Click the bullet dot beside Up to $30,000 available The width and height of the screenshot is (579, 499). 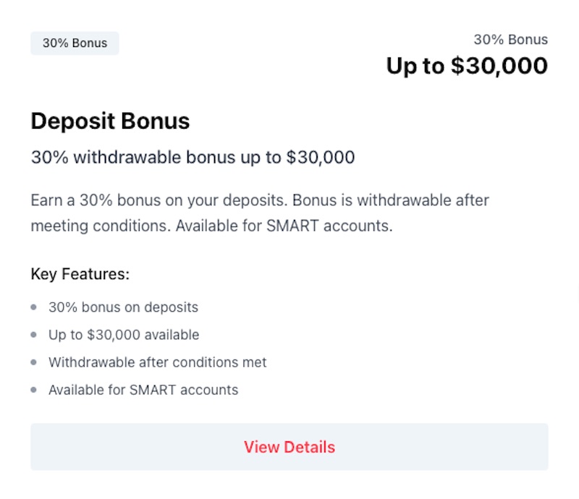pos(33,335)
